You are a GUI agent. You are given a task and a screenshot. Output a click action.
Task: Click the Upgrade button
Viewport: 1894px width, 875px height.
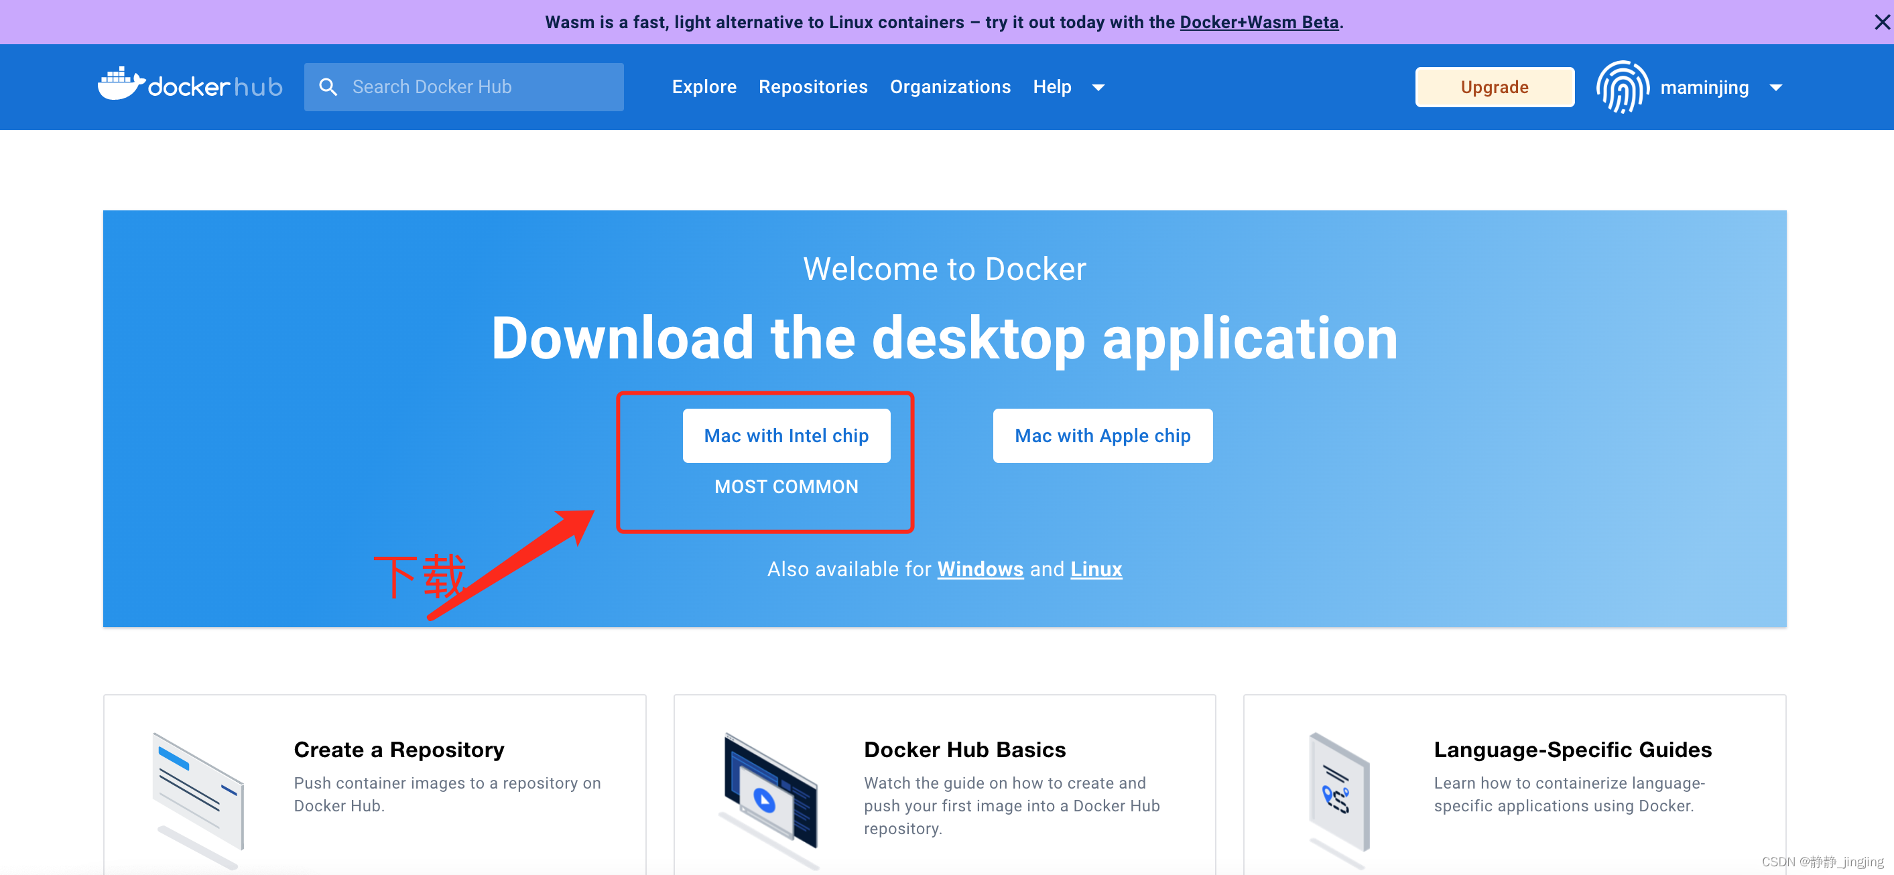coord(1494,87)
